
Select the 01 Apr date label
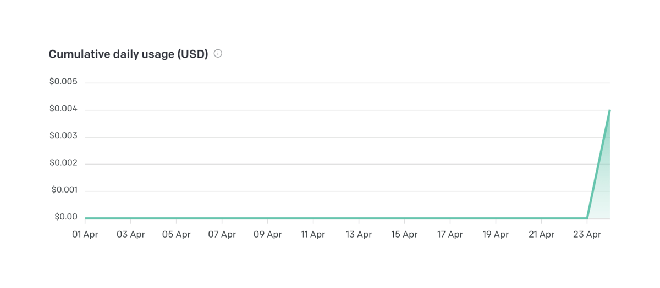tap(85, 234)
